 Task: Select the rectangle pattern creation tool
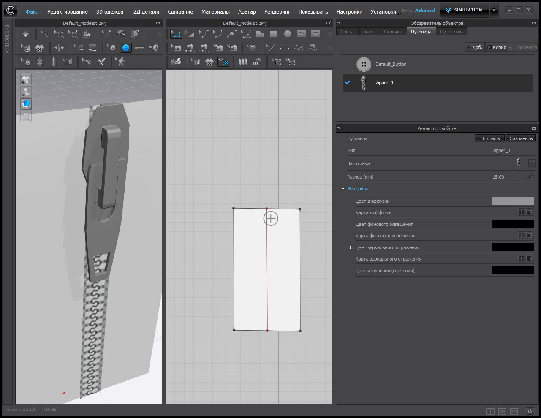(274, 34)
